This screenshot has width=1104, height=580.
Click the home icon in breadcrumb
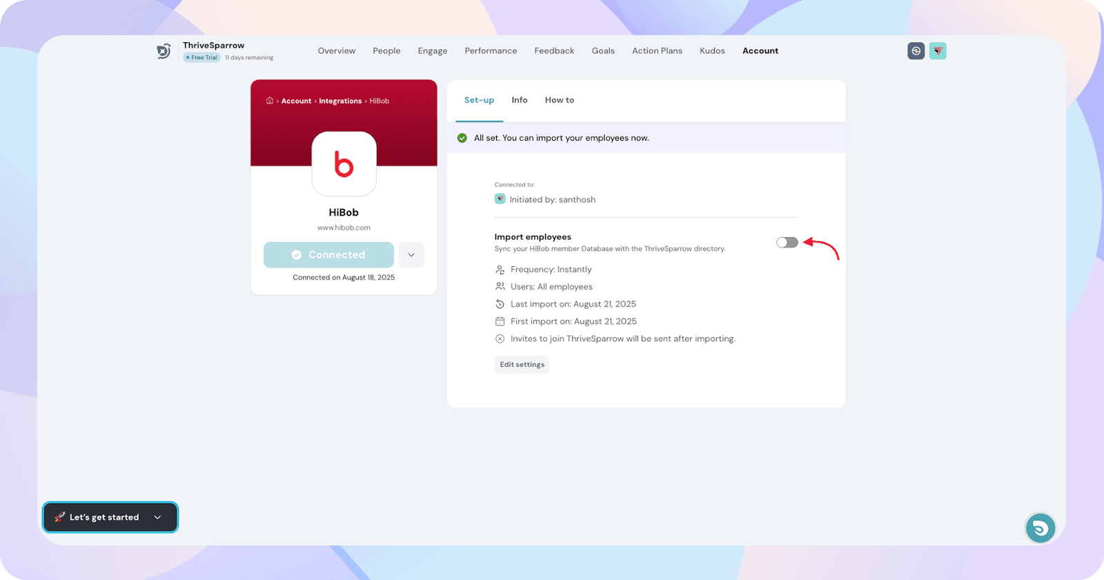coord(270,101)
